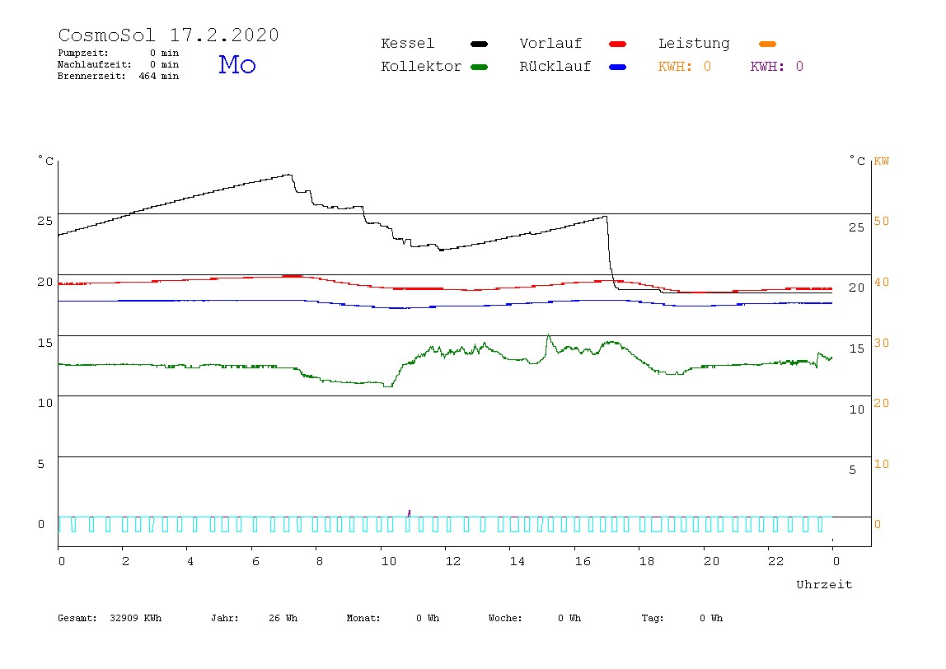946x669 pixels.
Task: Click the orange Leistung legend swatch
Action: [x=767, y=44]
